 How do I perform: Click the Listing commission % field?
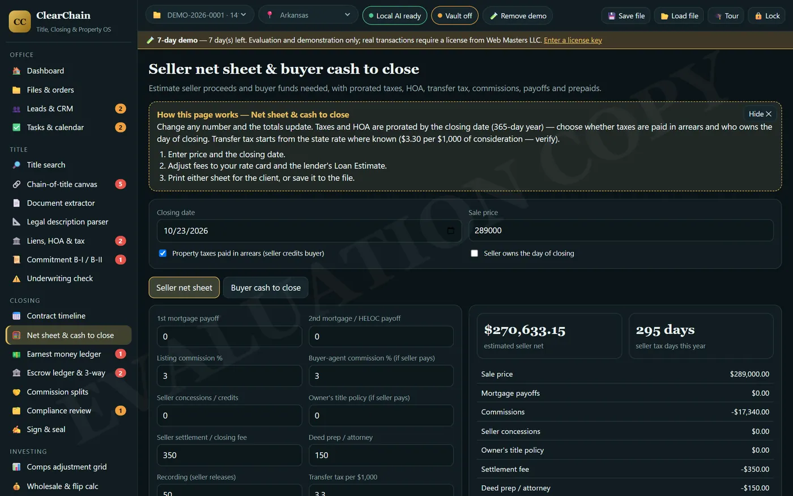(x=229, y=376)
